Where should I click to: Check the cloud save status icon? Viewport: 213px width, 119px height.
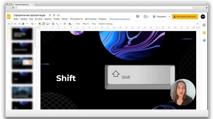click(58, 15)
